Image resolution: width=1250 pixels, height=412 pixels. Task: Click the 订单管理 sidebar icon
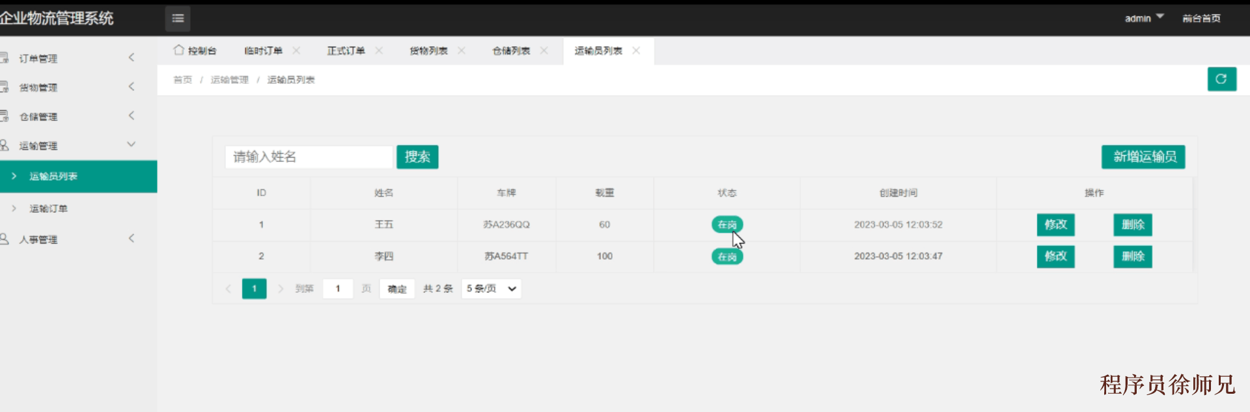tap(4, 58)
